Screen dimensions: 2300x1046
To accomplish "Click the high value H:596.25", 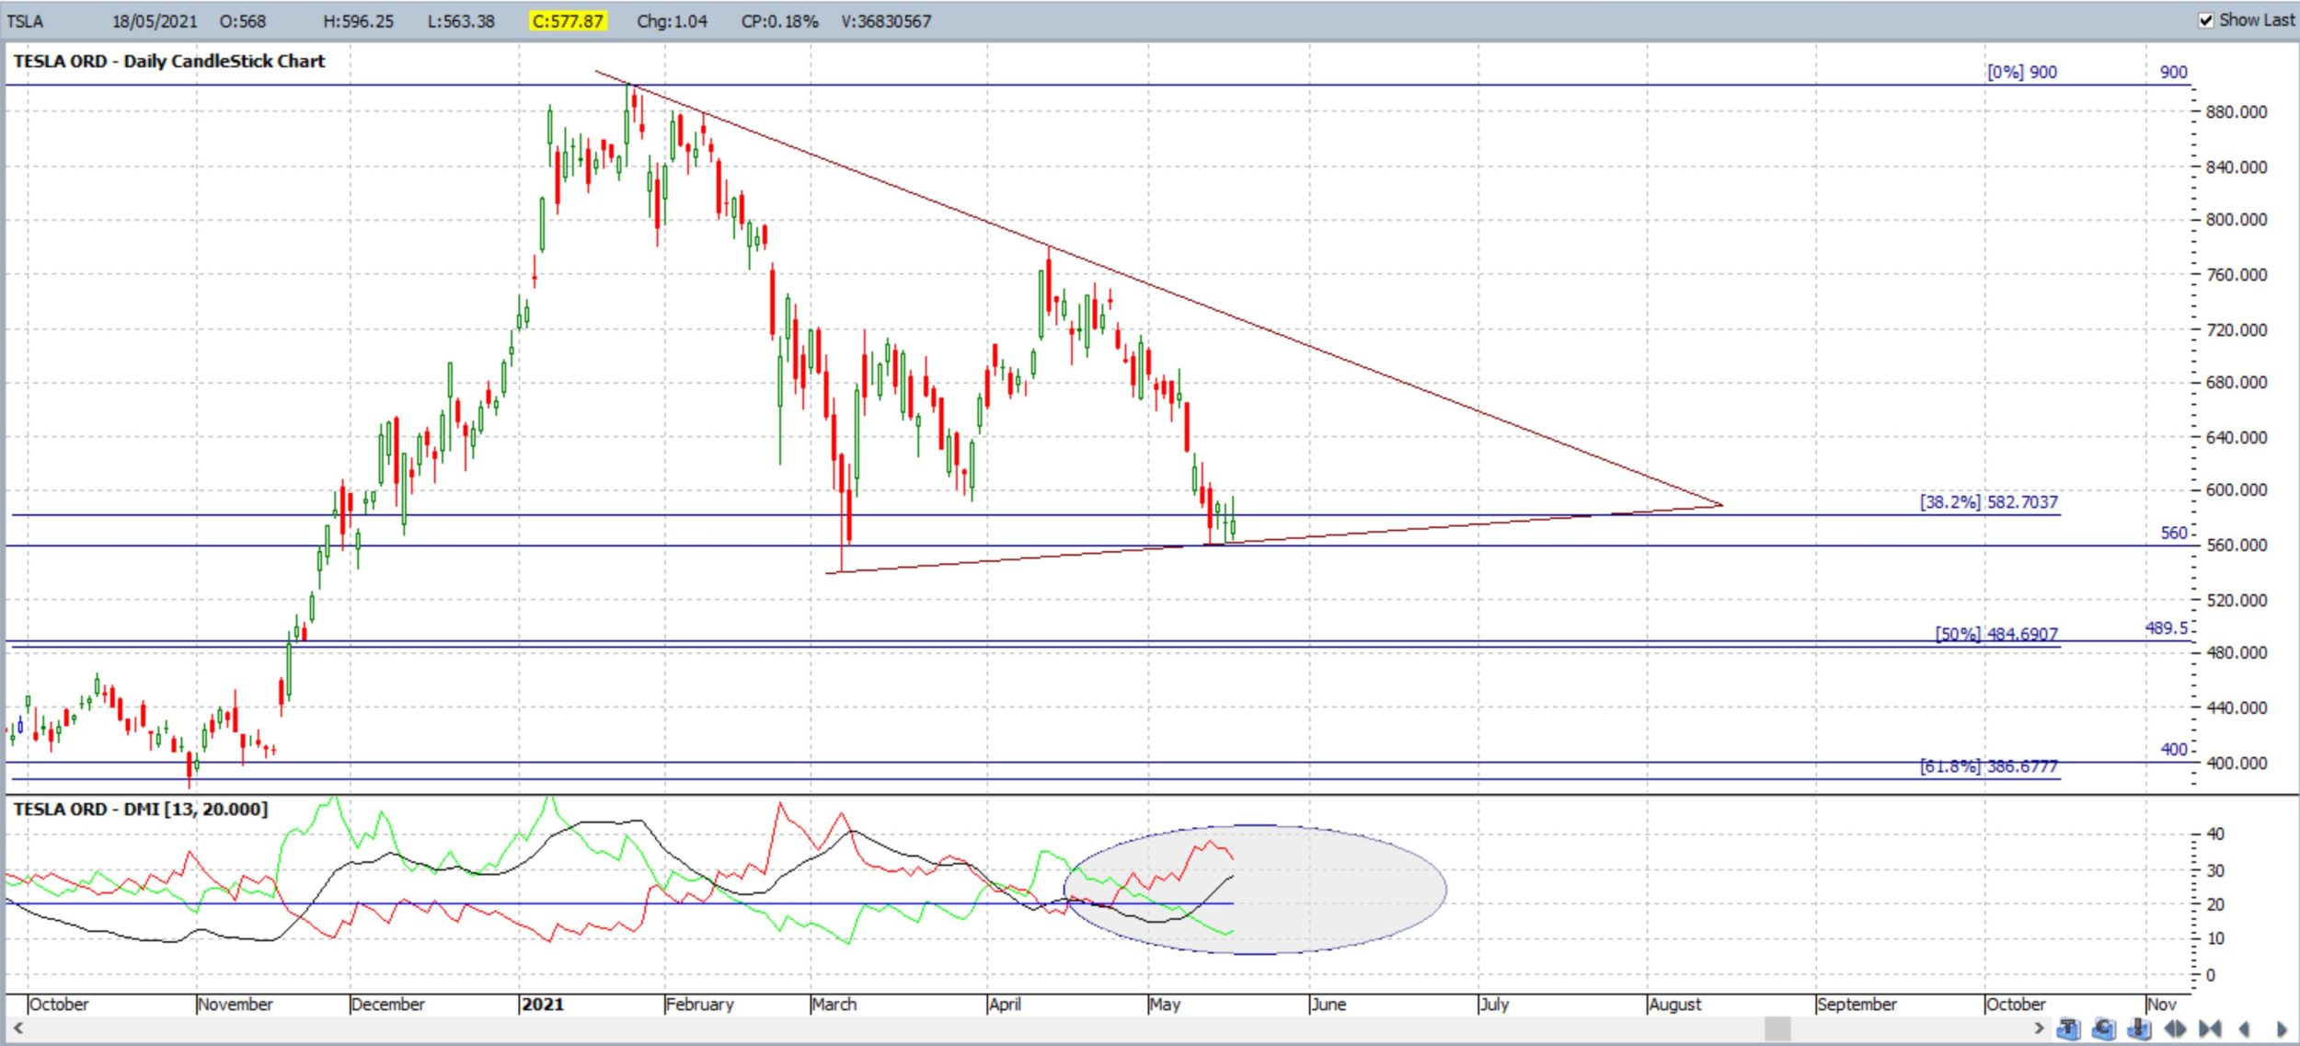I will (x=359, y=21).
